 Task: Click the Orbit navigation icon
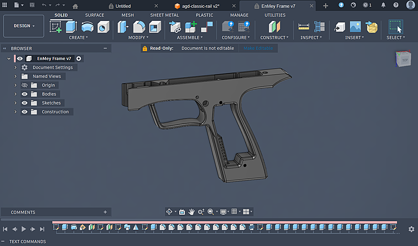point(169,212)
